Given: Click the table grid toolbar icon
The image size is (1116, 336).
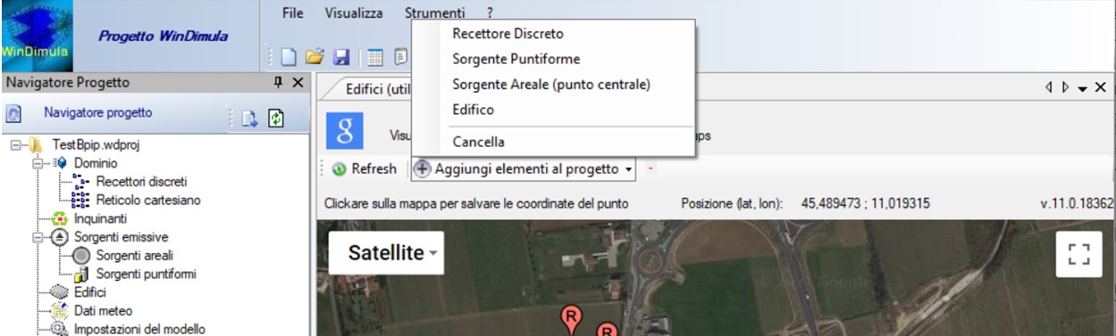Looking at the screenshot, I should coord(375,56).
